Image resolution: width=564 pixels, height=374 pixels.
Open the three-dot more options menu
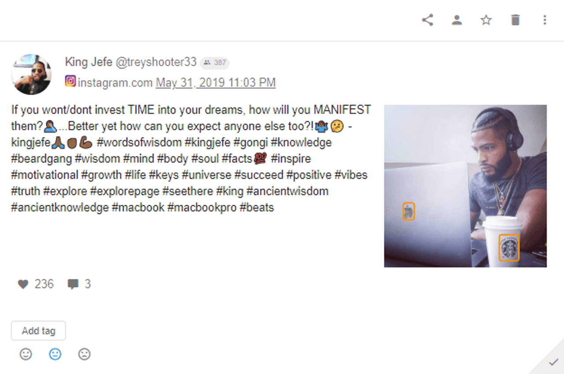coord(545,20)
